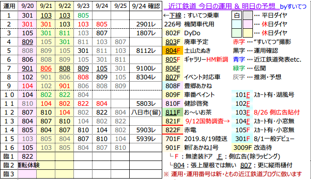
Task: Select the 9/22 column header
Action: click(65, 6)
